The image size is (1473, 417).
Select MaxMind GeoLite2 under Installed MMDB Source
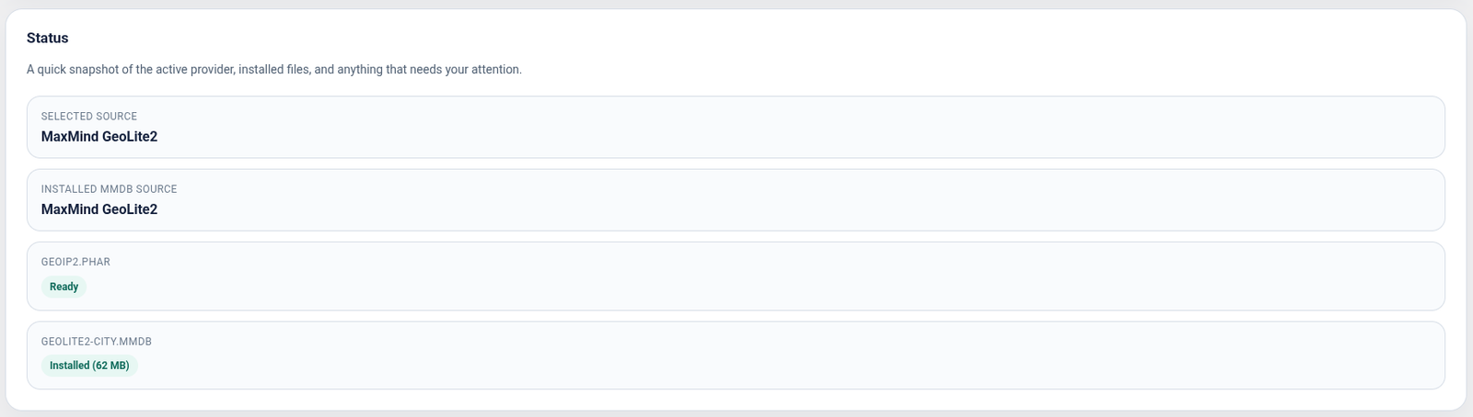coord(99,209)
